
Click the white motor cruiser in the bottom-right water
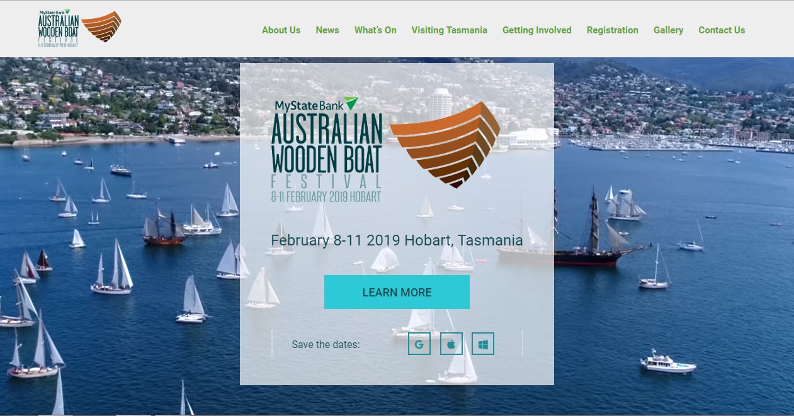pos(667,363)
